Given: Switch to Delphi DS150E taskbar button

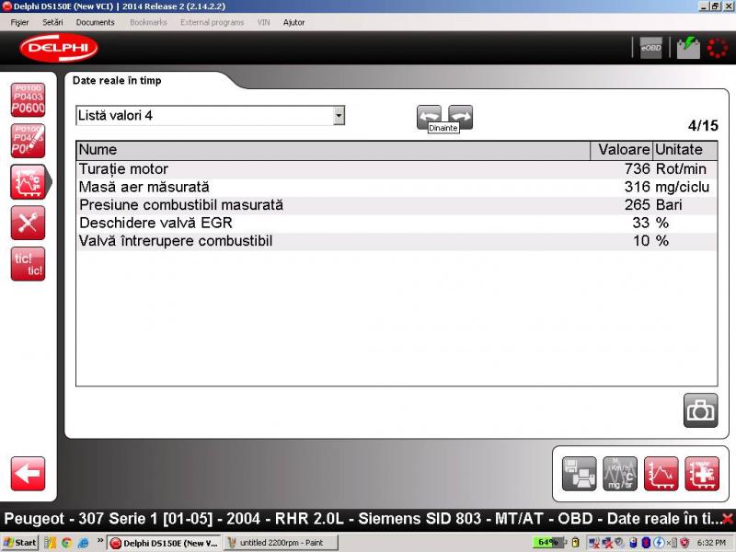Looking at the screenshot, I should coord(164,543).
